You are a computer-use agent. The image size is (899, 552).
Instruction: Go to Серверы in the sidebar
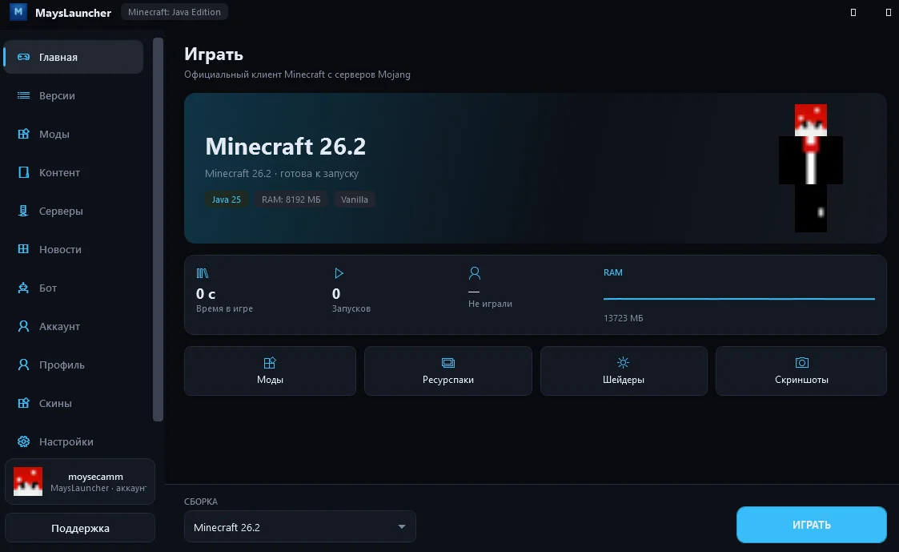pyautogui.click(x=74, y=211)
